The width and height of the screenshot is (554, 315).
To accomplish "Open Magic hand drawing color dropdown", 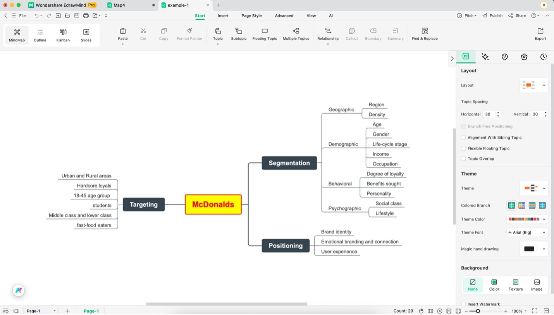I will 534,249.
